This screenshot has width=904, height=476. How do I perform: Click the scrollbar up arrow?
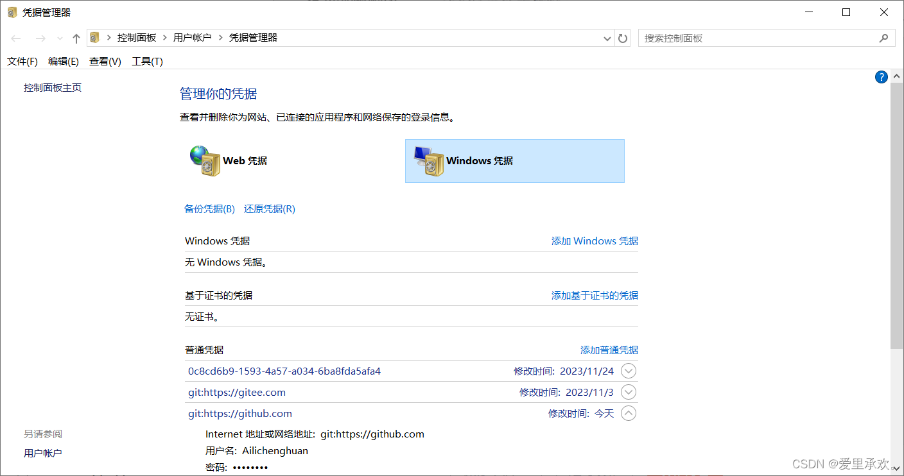(897, 76)
